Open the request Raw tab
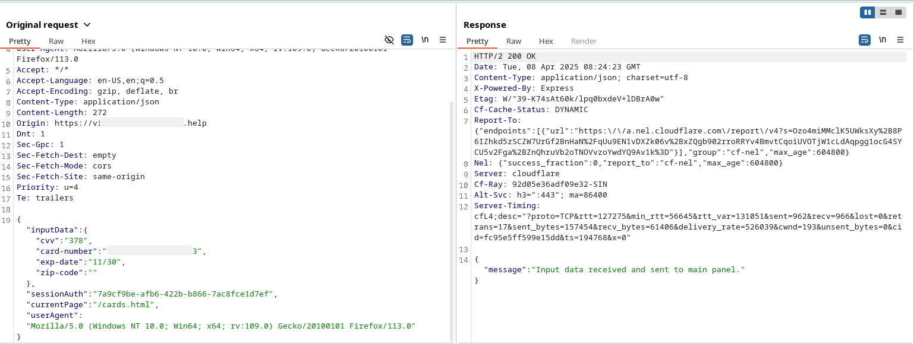 coord(56,41)
